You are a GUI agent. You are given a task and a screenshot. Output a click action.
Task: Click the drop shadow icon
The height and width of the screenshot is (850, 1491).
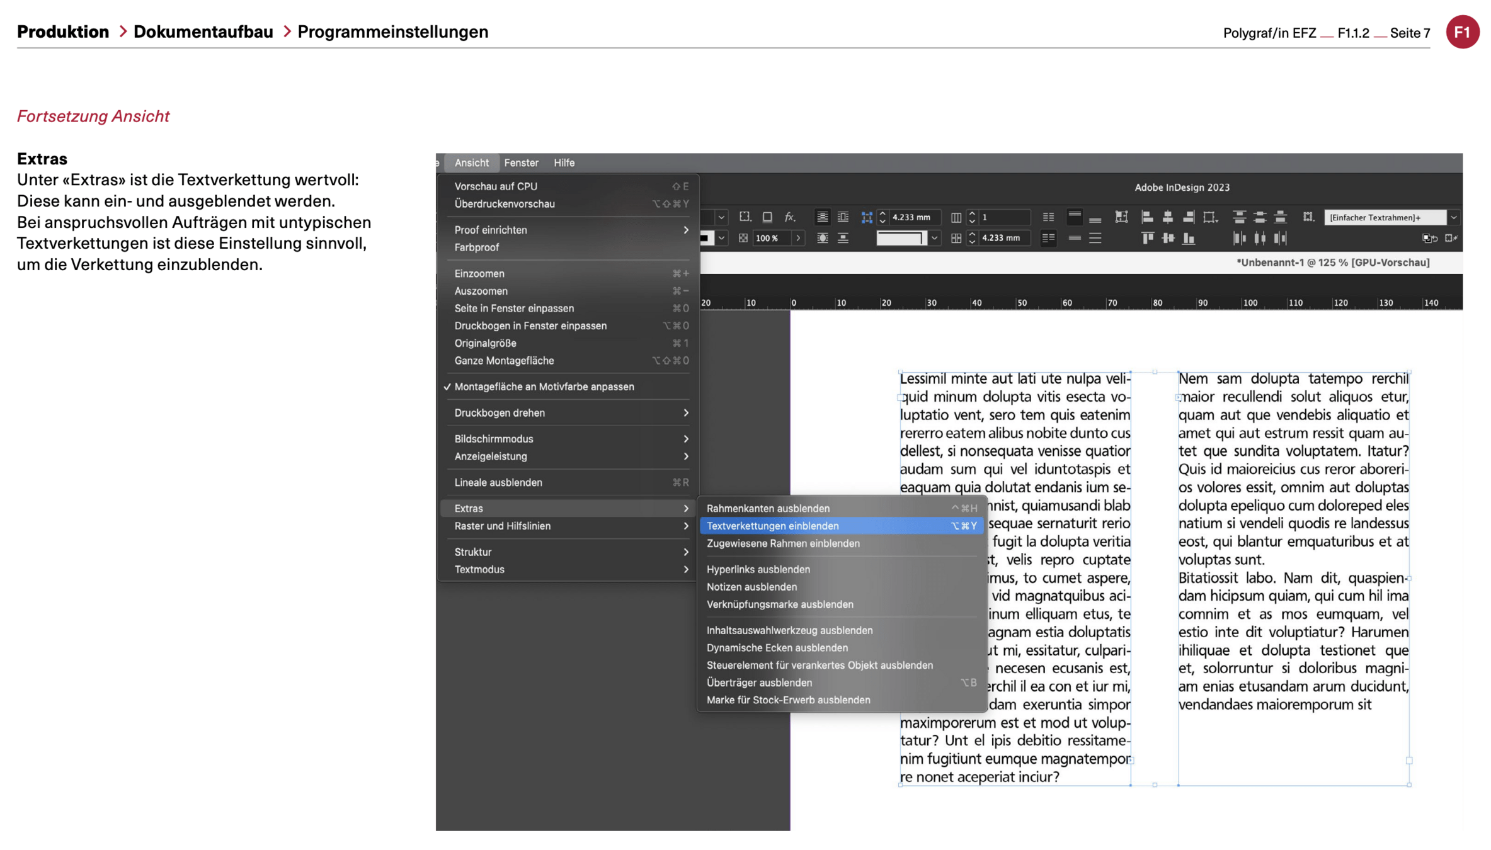coord(767,217)
